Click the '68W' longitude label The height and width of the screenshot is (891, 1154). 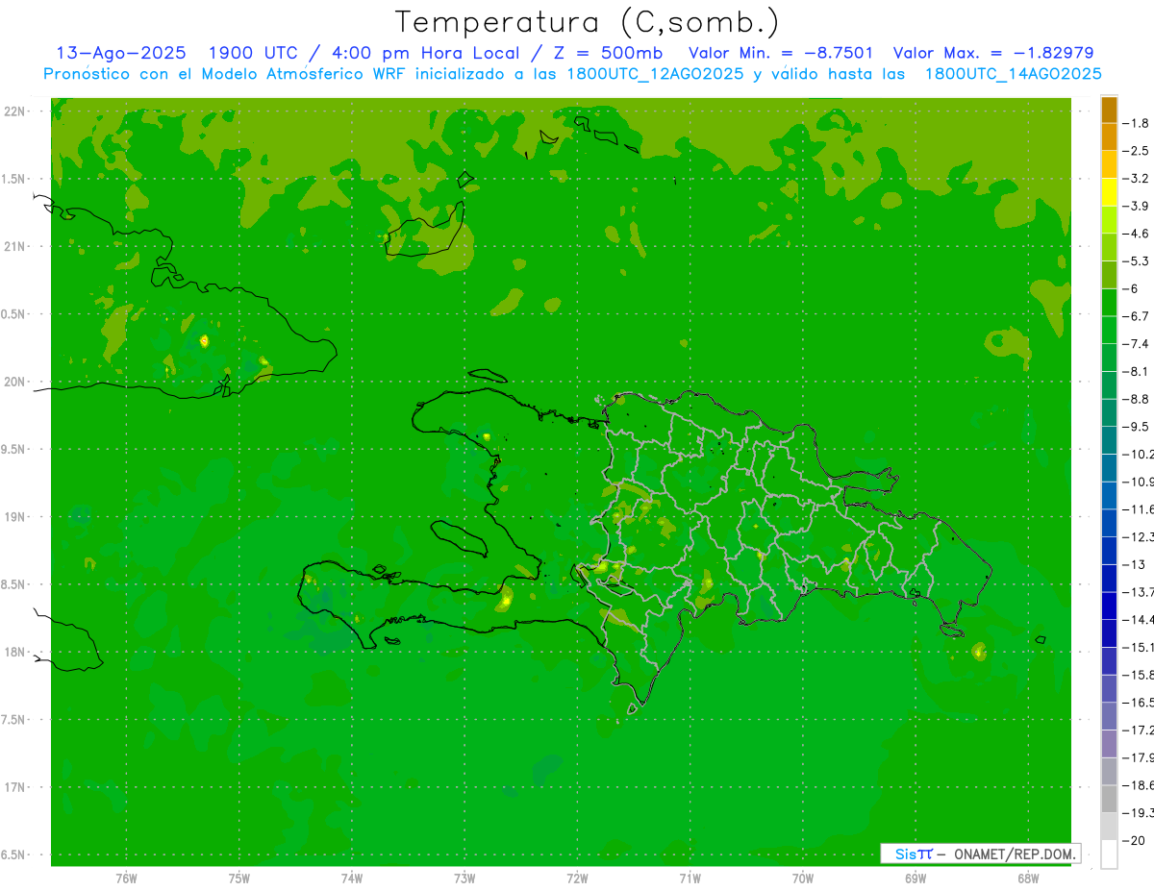1028,879
